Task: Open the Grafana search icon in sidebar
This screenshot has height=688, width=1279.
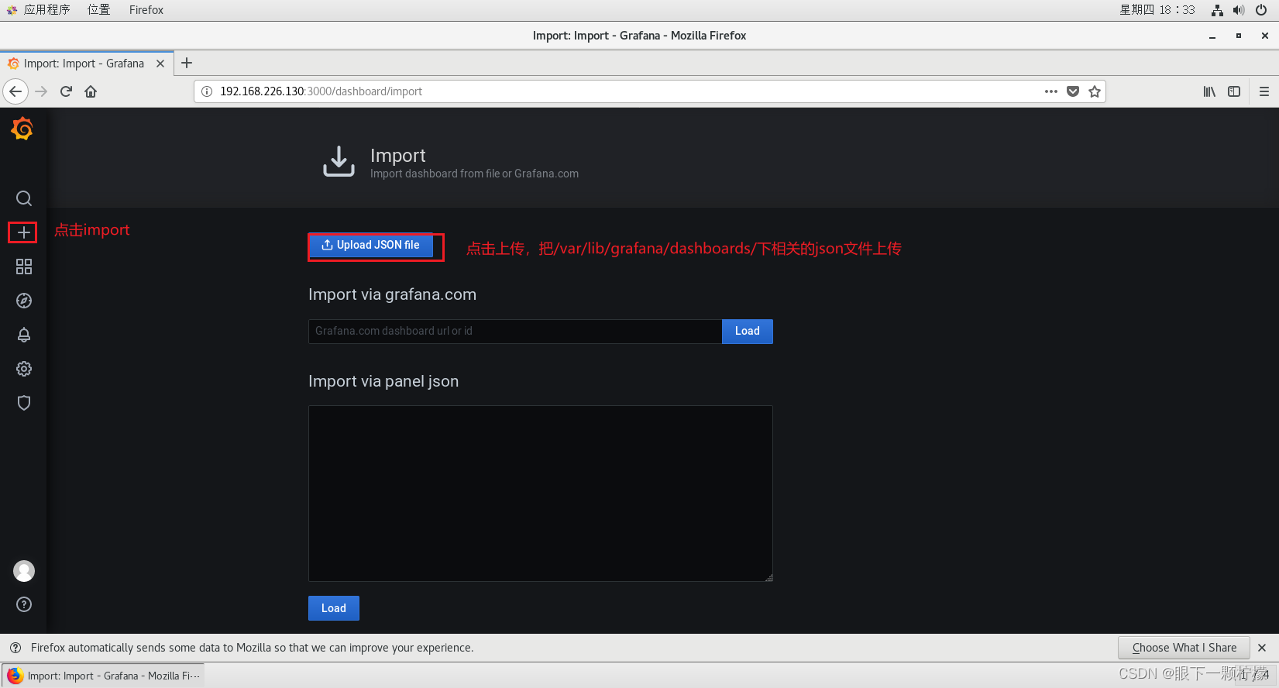Action: [24, 198]
